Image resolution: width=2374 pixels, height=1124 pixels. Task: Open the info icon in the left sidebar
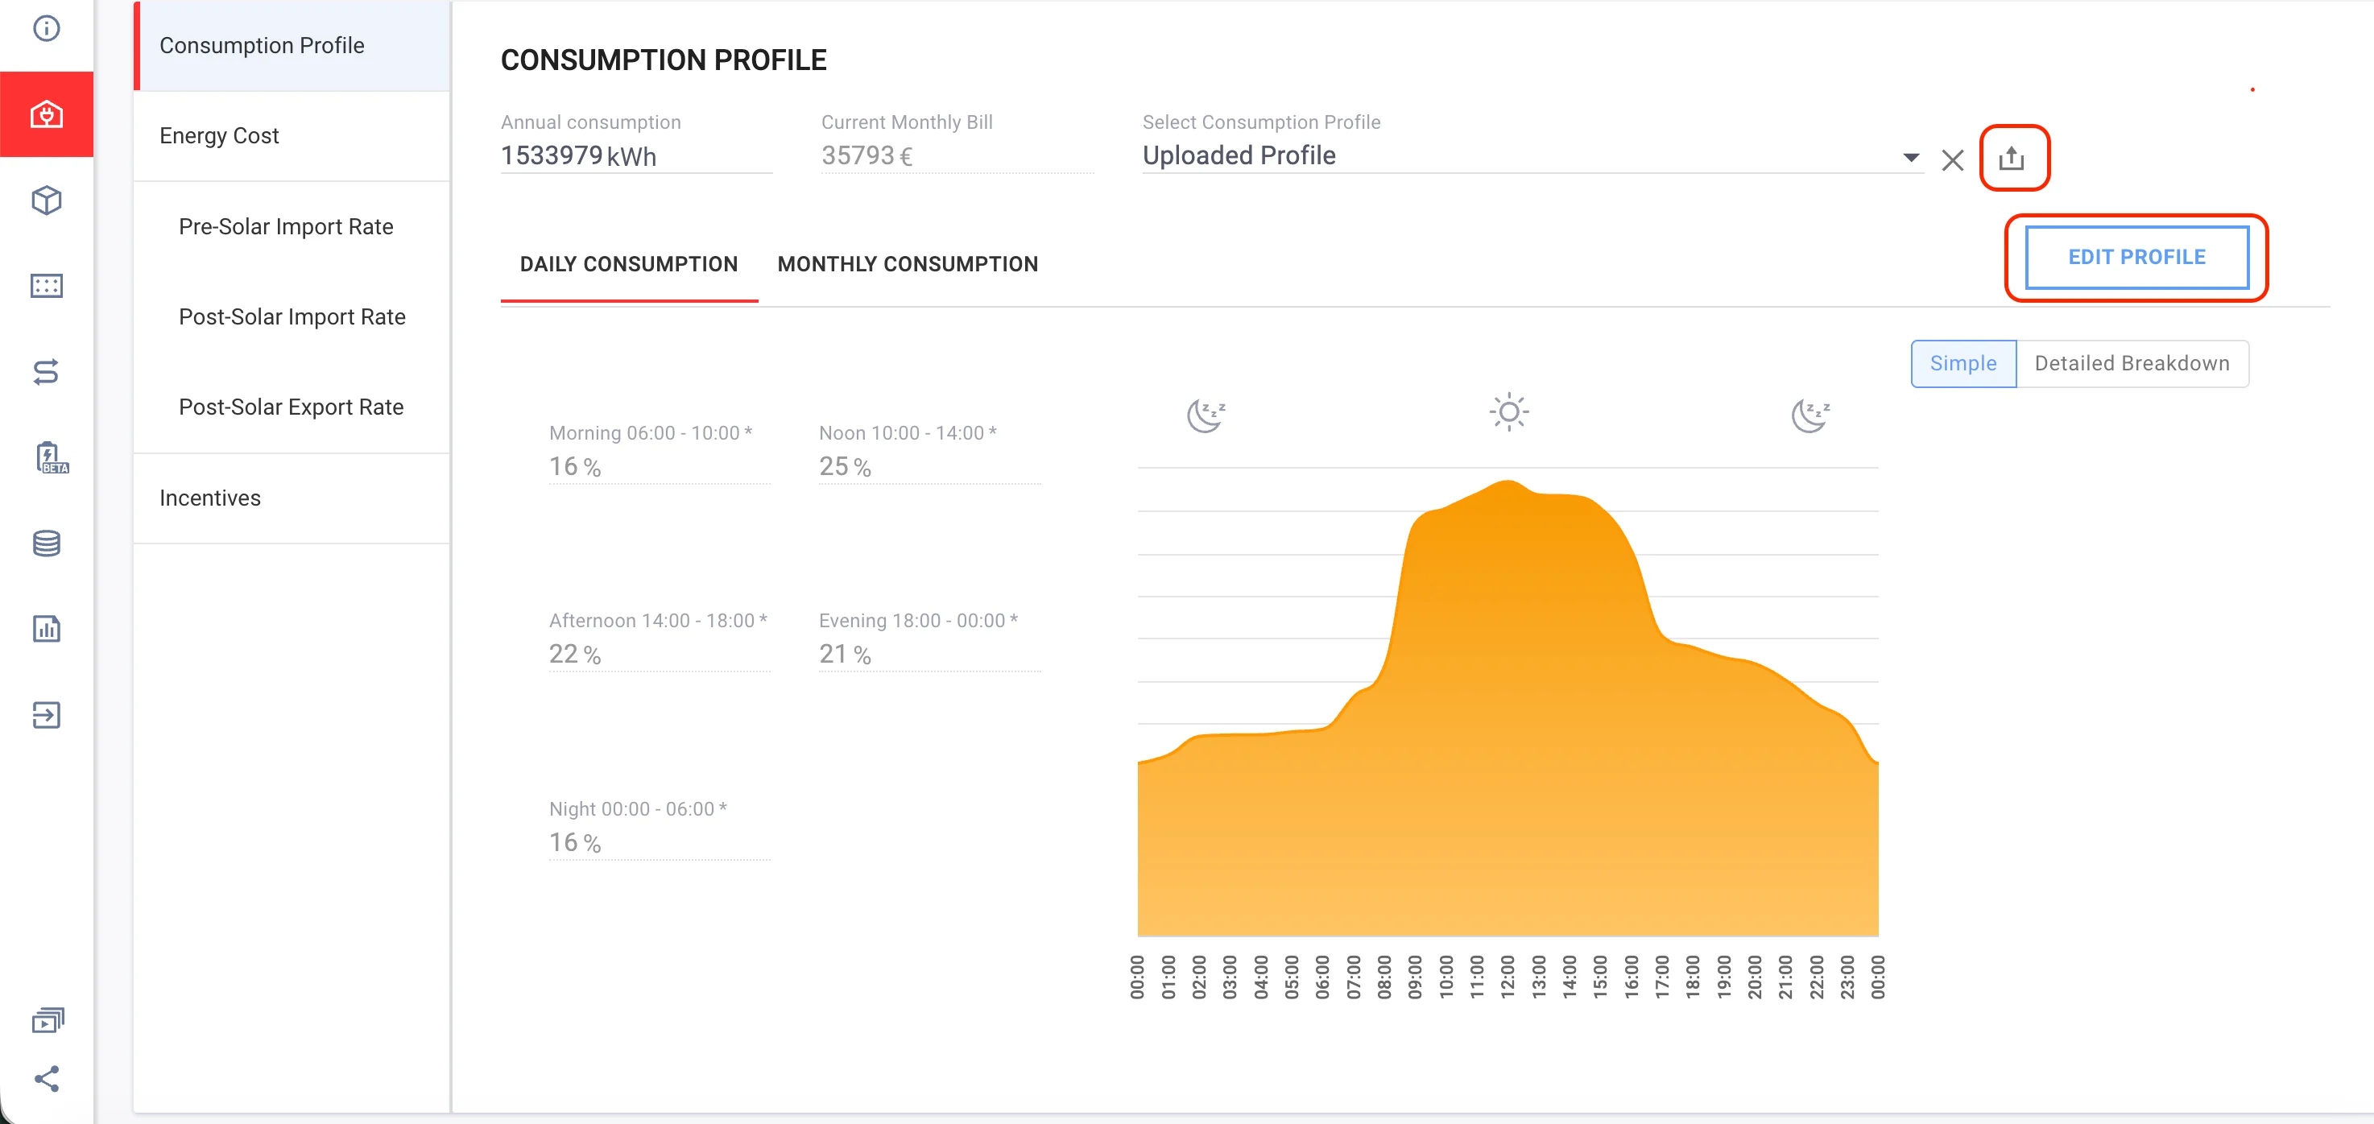[x=46, y=28]
